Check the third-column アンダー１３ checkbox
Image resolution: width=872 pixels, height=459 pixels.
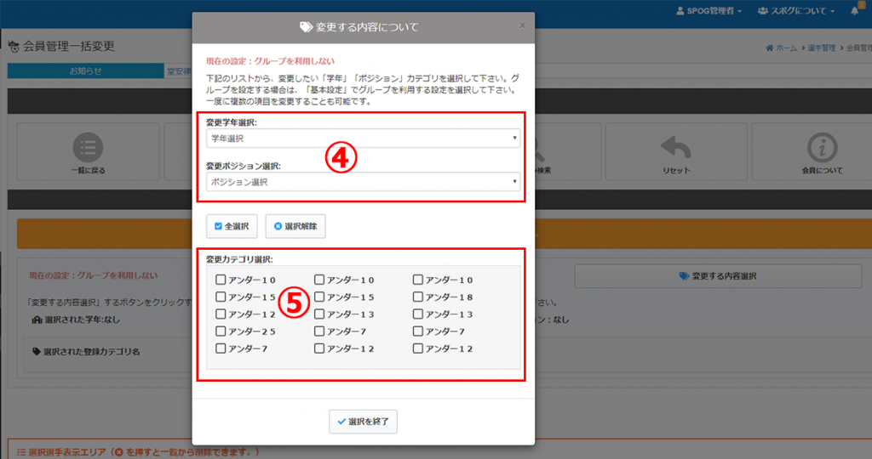(x=418, y=314)
